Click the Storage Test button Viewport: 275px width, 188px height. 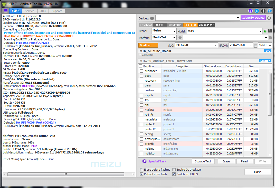coord(203,161)
